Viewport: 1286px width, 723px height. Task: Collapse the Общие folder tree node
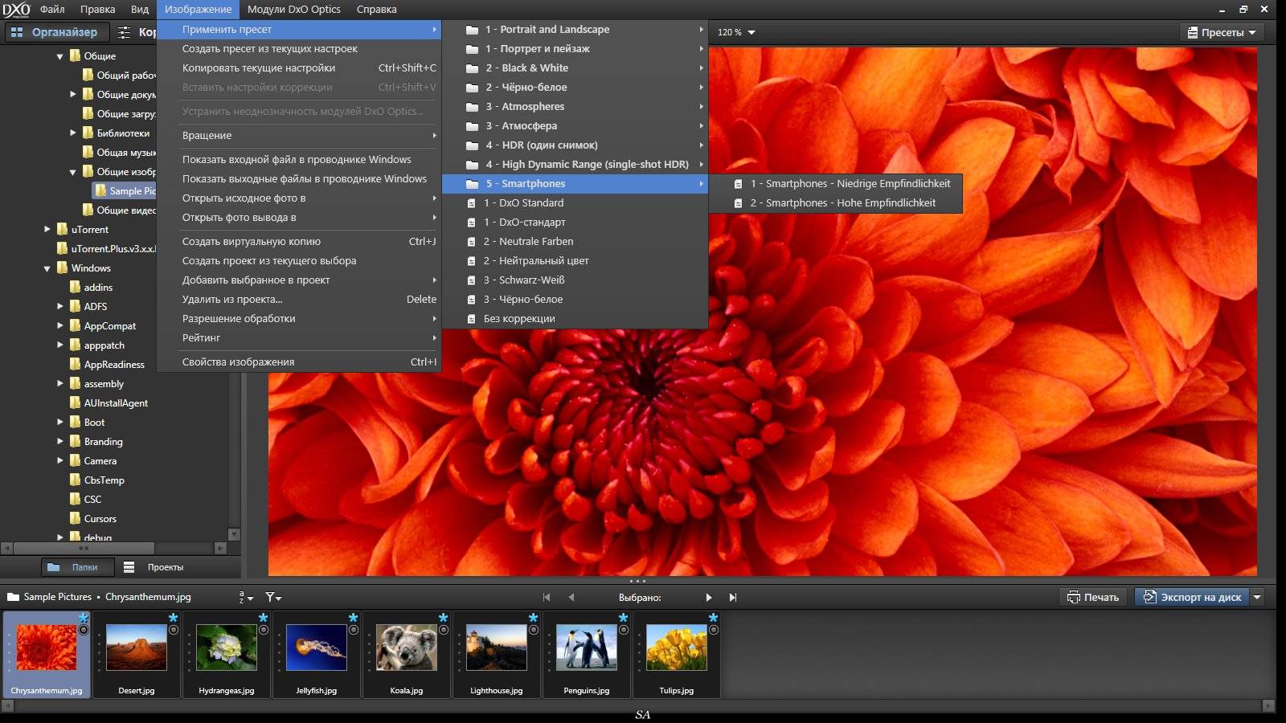pos(60,56)
